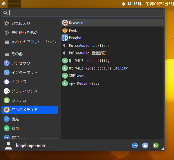
Task: Launch PulseAudio Equalizer entry
Action: (x=112, y=45)
